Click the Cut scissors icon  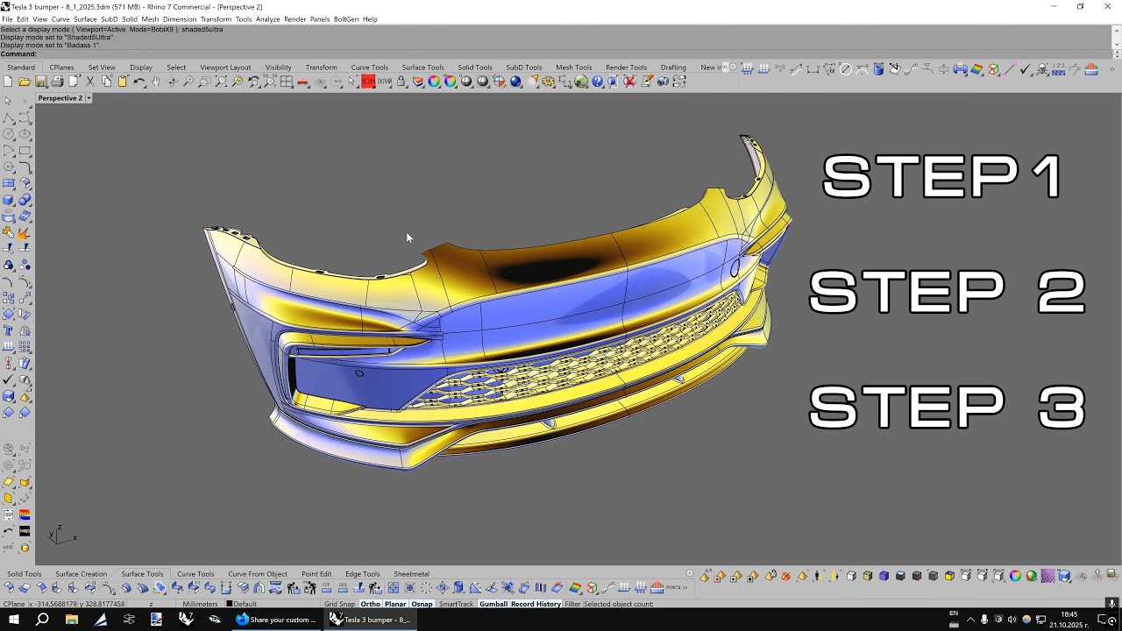pyautogui.click(x=90, y=82)
